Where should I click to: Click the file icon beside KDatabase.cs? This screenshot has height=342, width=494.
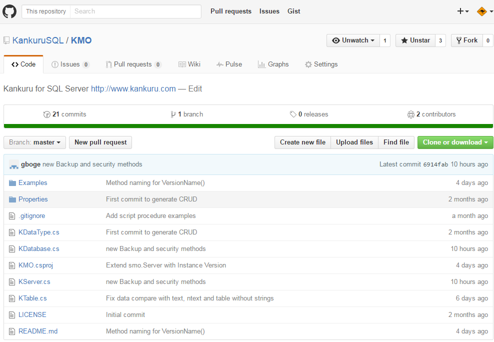(x=12, y=249)
